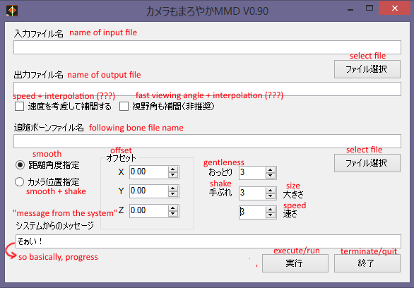Increase 速さ value with up arrow
Image resolution: width=414 pixels, height=288 pixels.
click(x=271, y=210)
